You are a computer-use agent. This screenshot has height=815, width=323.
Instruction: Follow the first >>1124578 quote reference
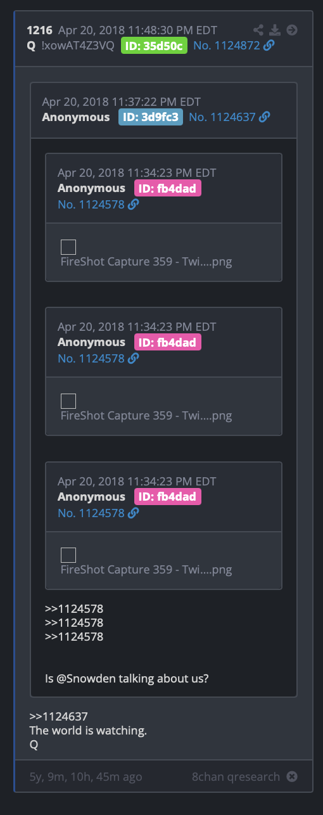click(x=74, y=609)
